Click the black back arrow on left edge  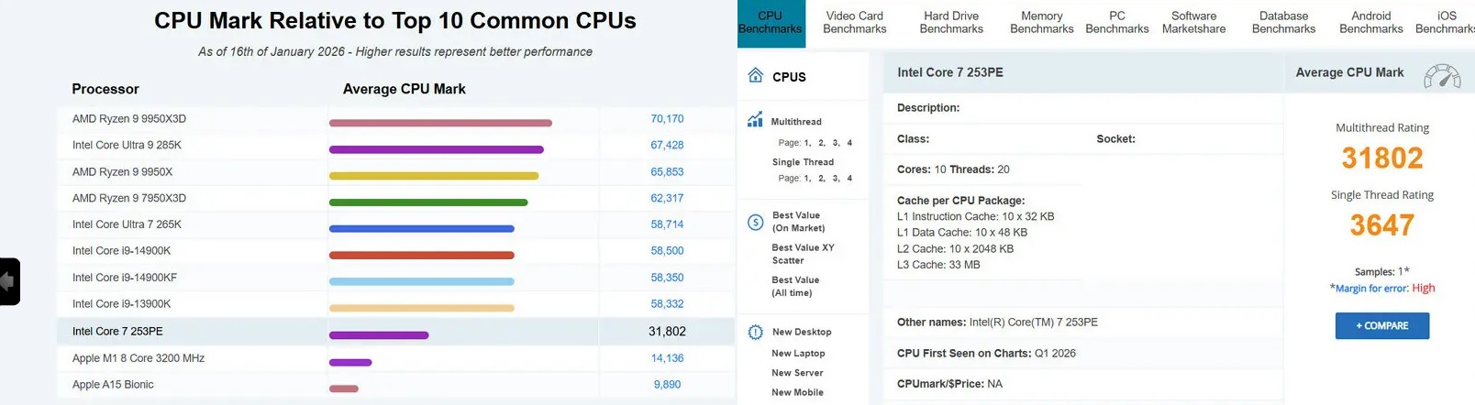pos(8,281)
